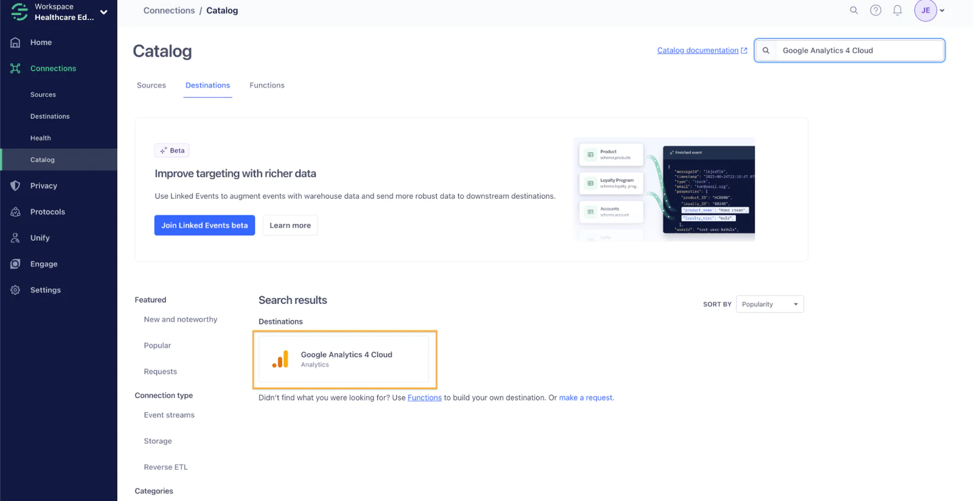Open the Popularity sort dropdown

[x=770, y=304]
